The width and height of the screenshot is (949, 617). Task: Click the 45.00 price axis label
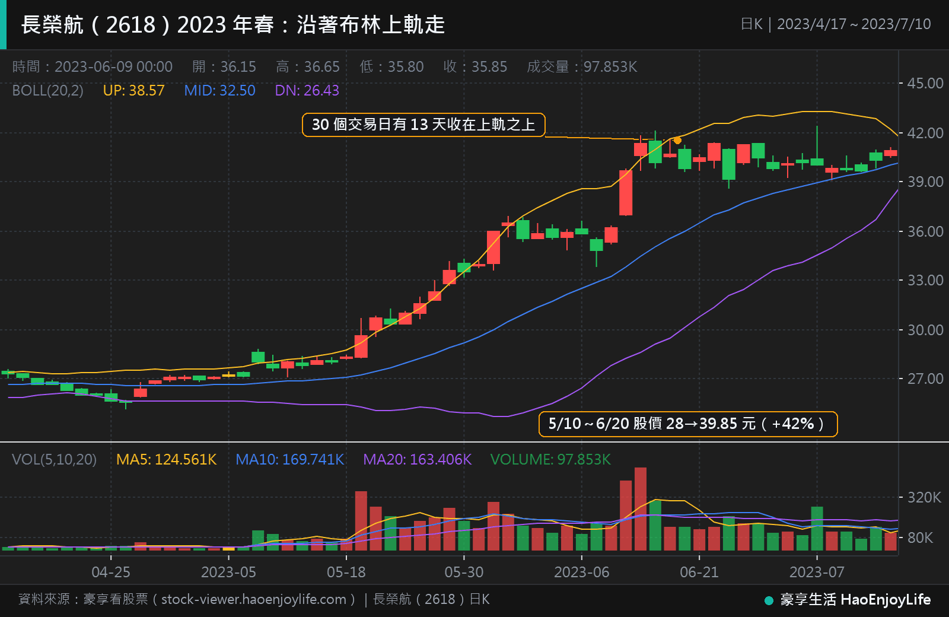click(x=925, y=83)
